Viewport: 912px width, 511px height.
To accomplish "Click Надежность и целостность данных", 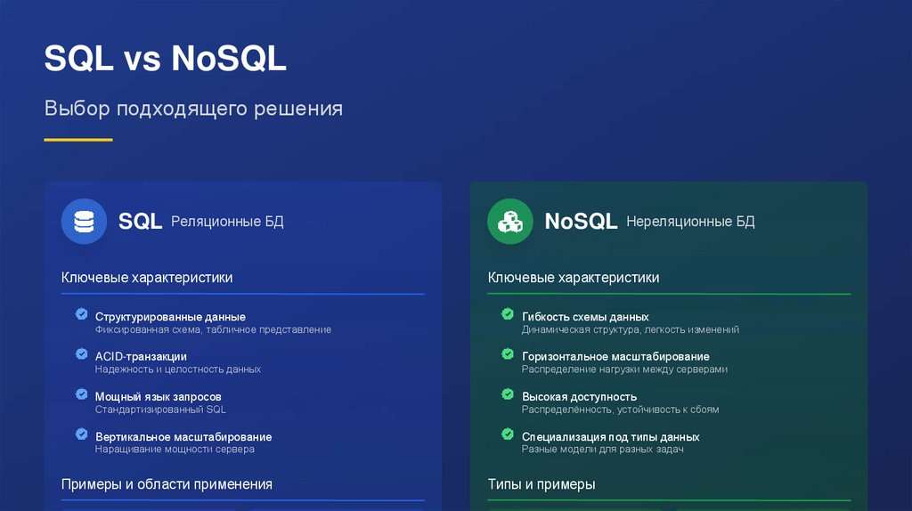I will click(x=178, y=369).
